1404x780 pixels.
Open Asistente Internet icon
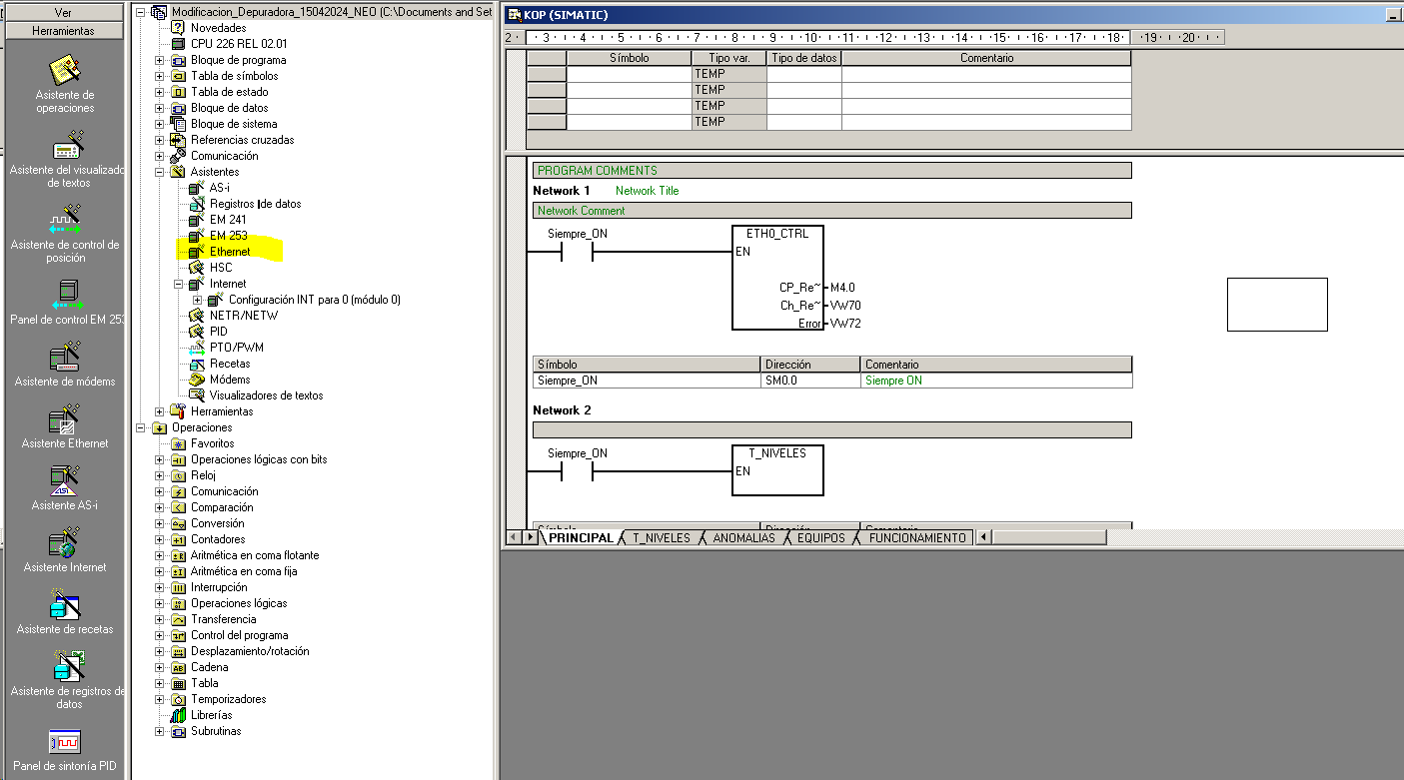point(65,543)
